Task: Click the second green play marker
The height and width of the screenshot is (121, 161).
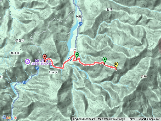Action: click(105, 61)
